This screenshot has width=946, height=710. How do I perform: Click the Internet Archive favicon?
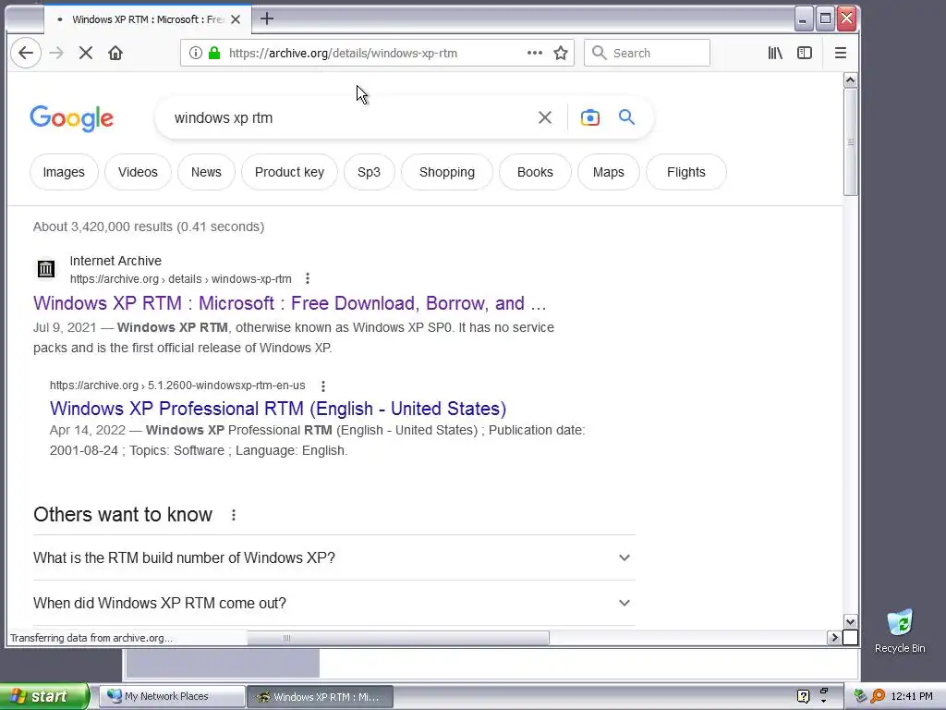click(46, 269)
